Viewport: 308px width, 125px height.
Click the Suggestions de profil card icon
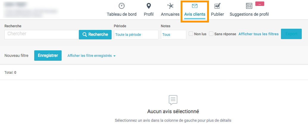(x=249, y=6)
